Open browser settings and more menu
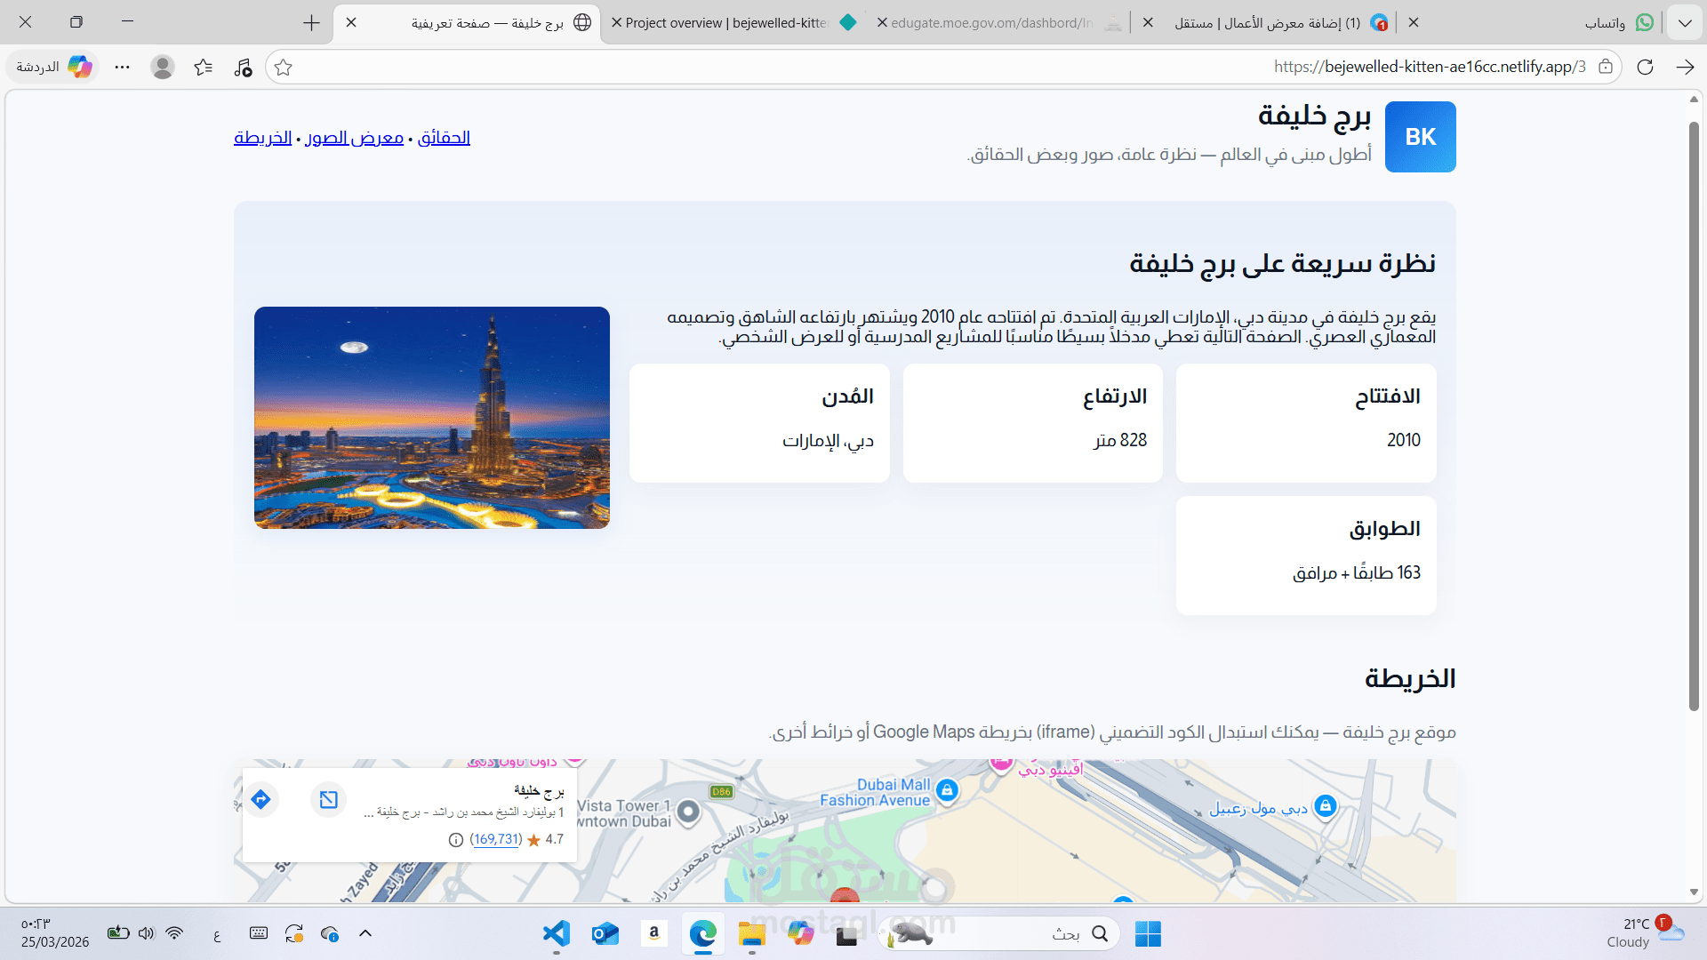 pyautogui.click(x=123, y=68)
